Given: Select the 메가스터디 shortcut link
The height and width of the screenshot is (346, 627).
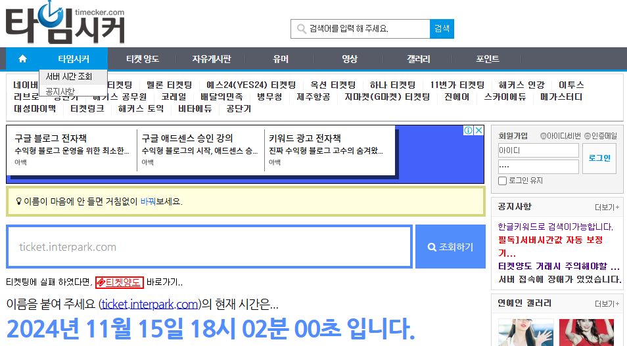Looking at the screenshot, I should point(561,97).
